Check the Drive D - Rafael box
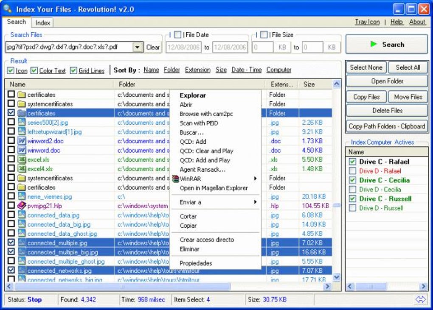 (352, 171)
